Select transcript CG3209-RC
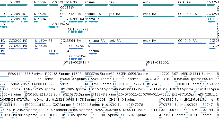This screenshot has height=119, width=219. 17,14
